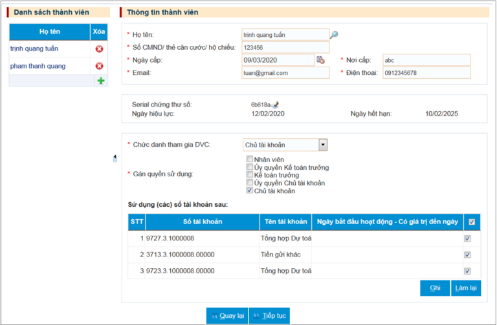497x325 pixels.
Task: Uncheck account 3713.3.1000008.00000
Action: pyautogui.click(x=467, y=255)
